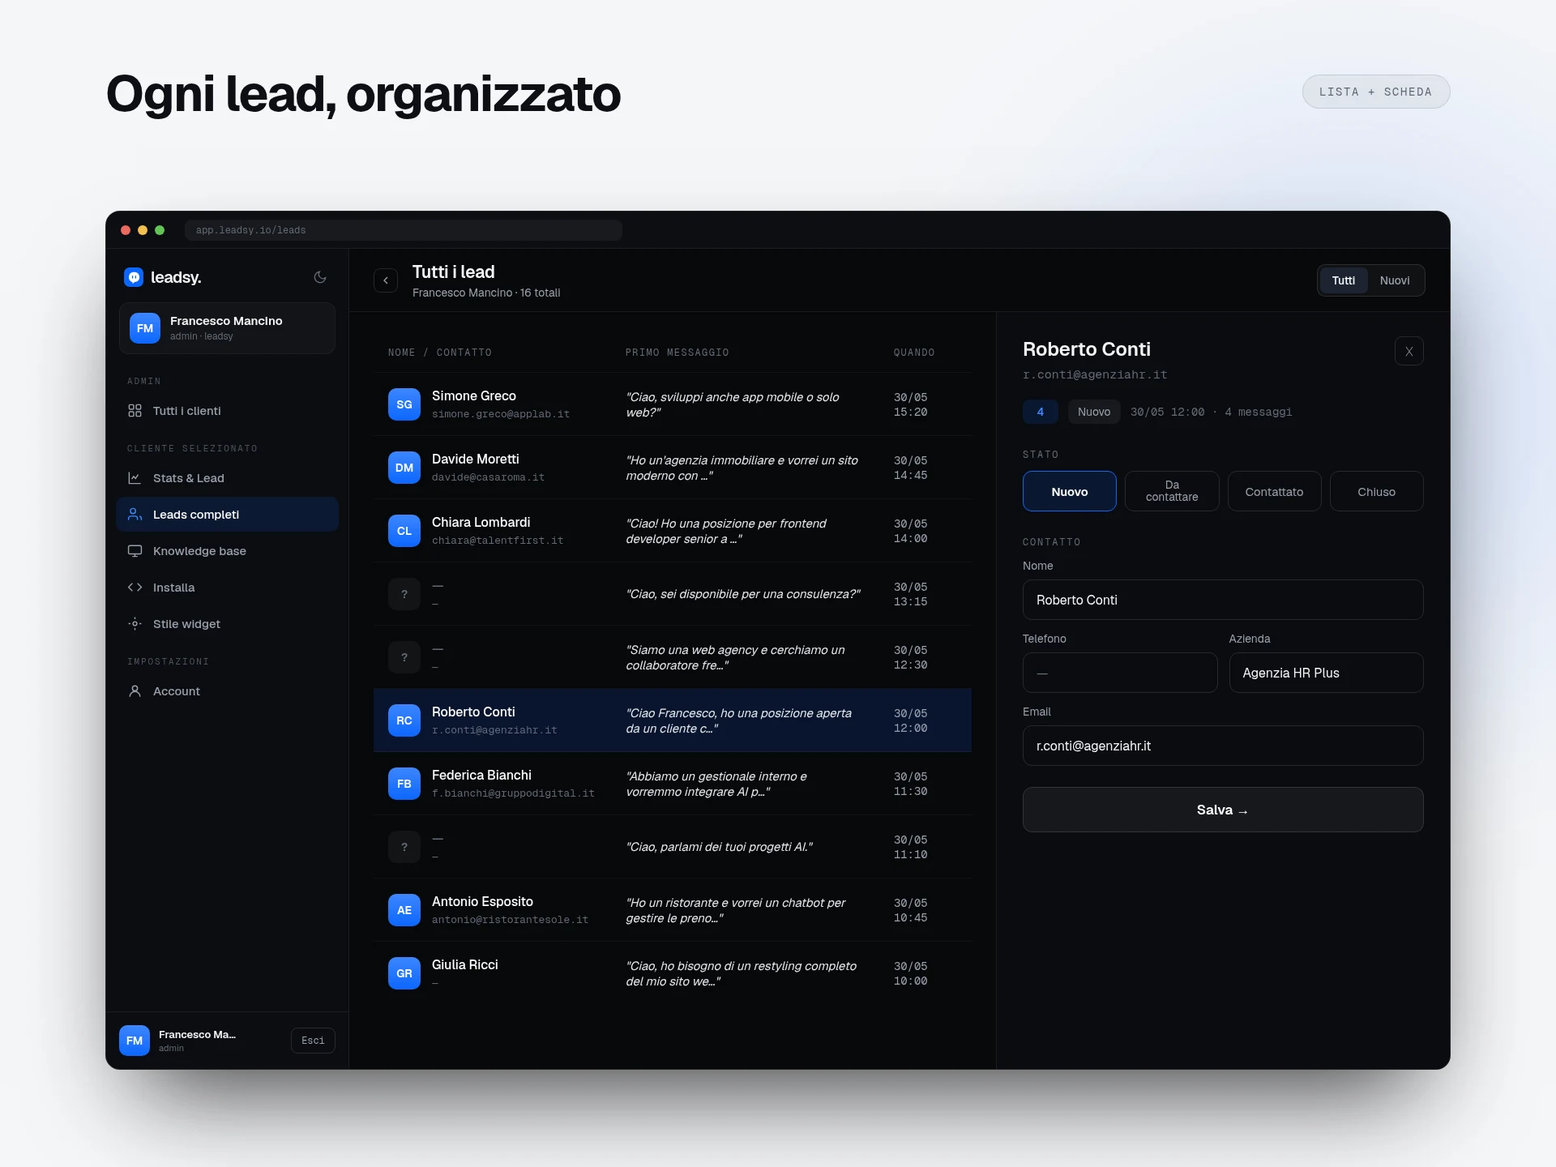1556x1167 pixels.
Task: Click Account person icon
Action: click(135, 691)
